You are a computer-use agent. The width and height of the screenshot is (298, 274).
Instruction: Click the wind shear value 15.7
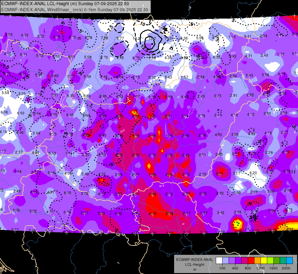pyautogui.click(x=152, y=39)
